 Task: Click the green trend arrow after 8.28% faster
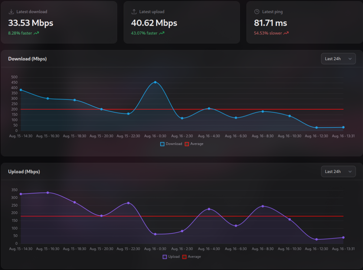(x=36, y=33)
